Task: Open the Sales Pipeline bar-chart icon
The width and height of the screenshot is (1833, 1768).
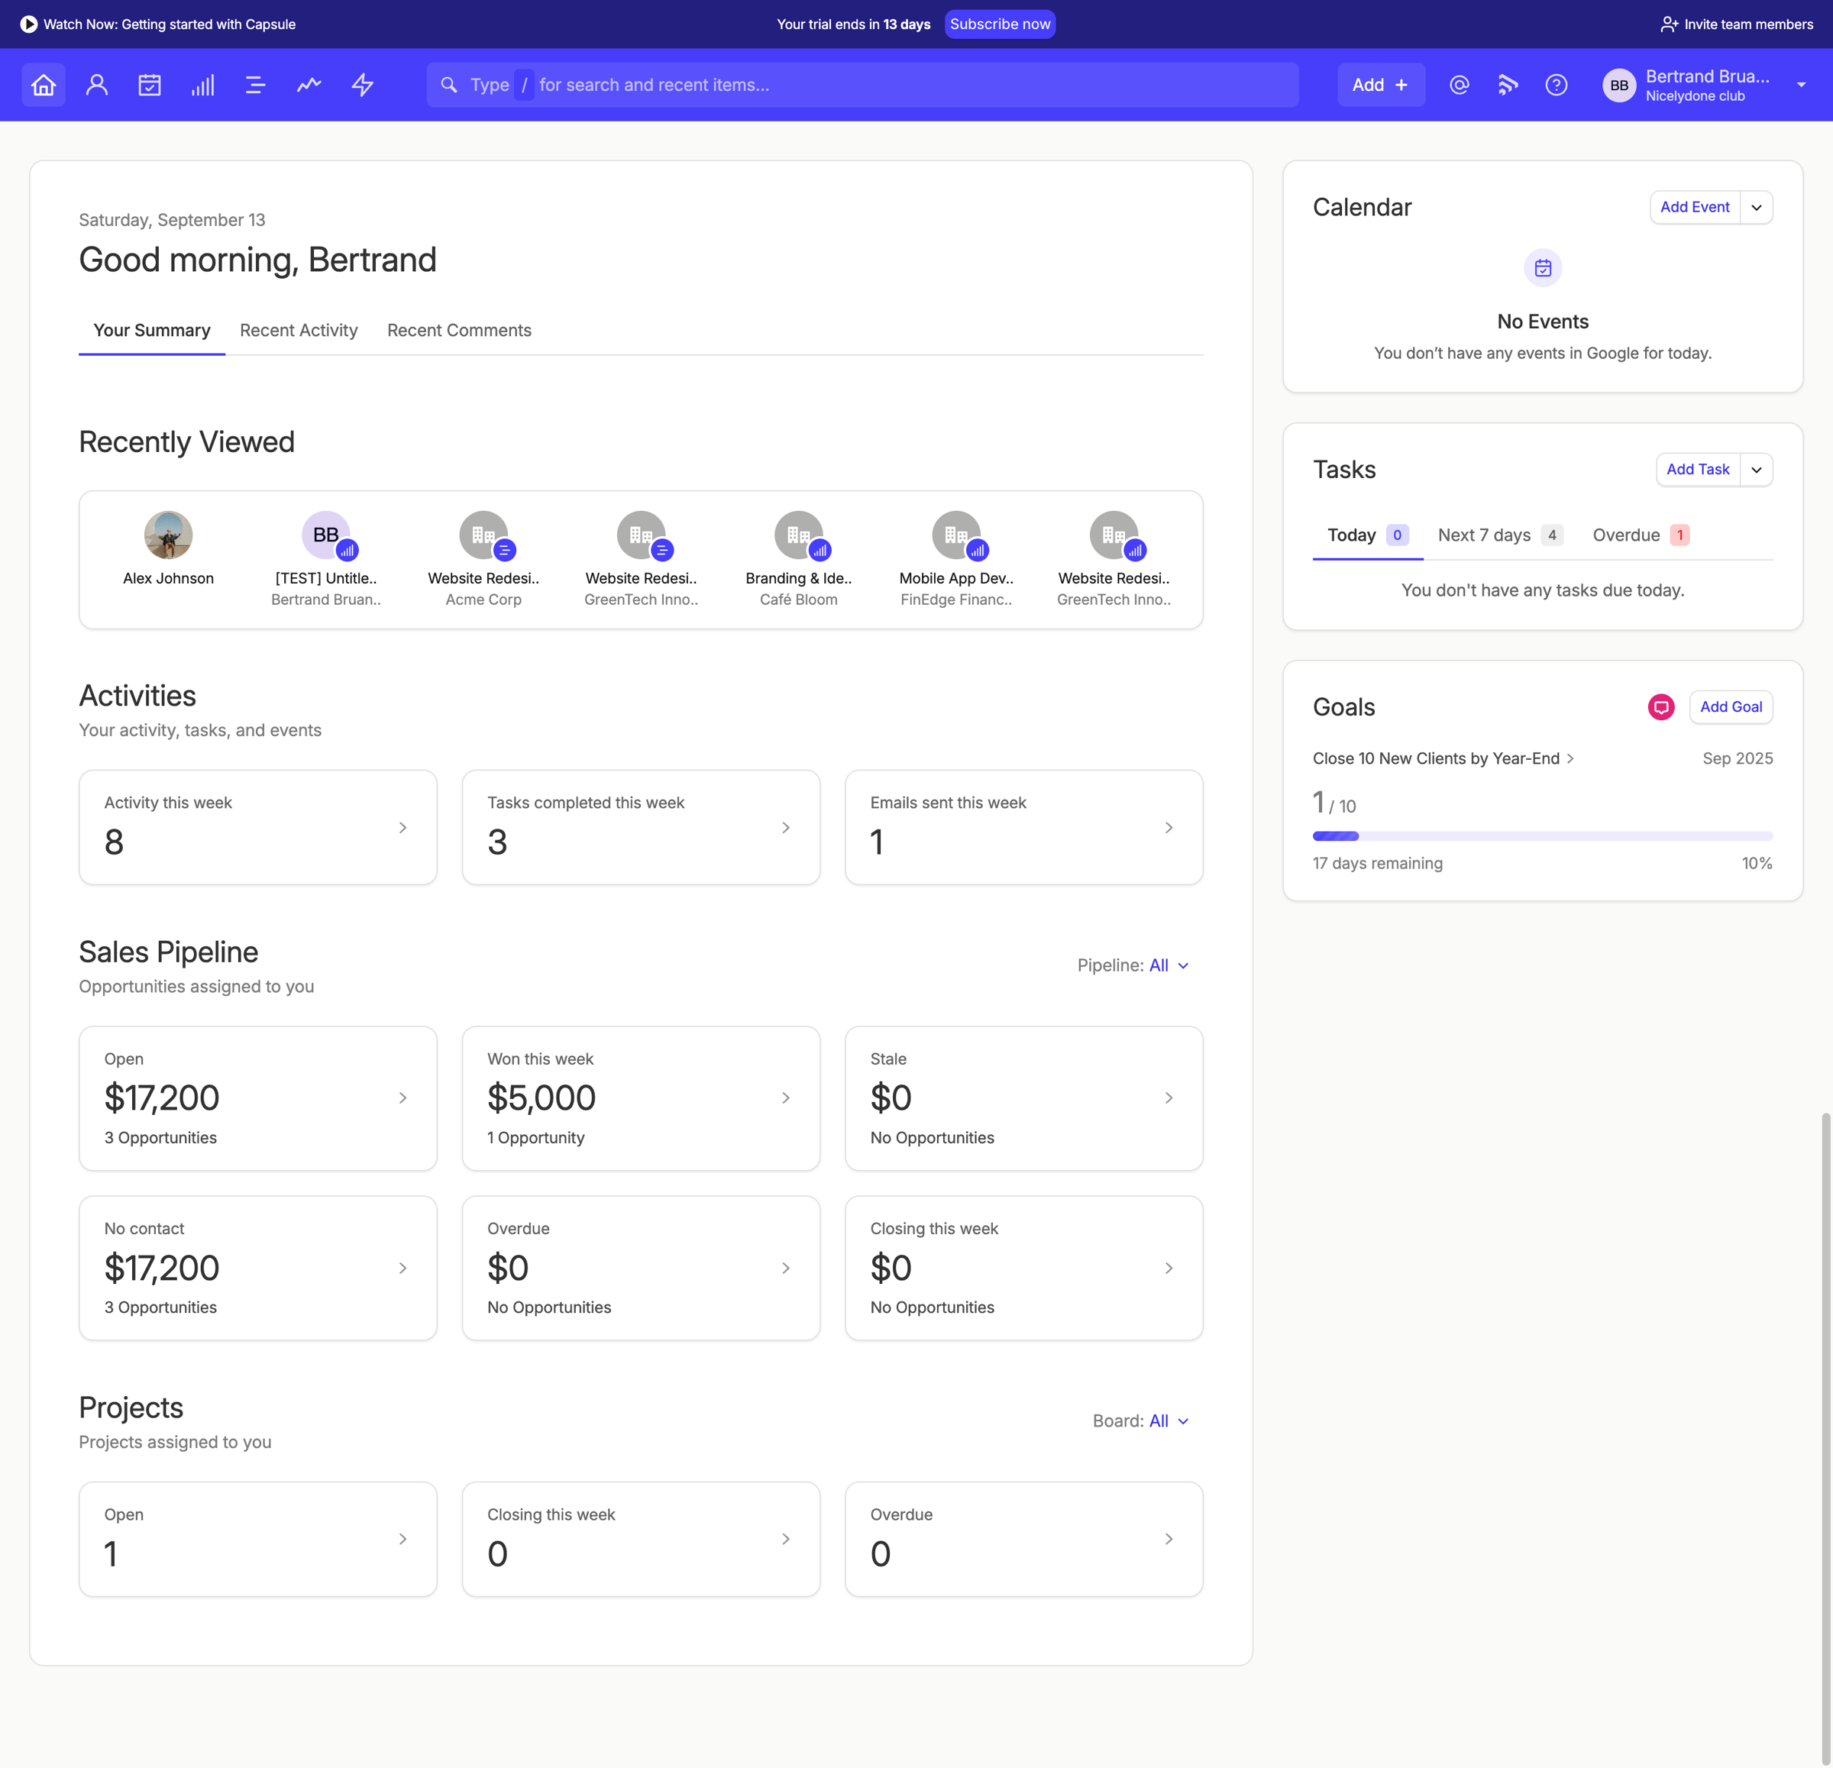Action: click(x=203, y=85)
